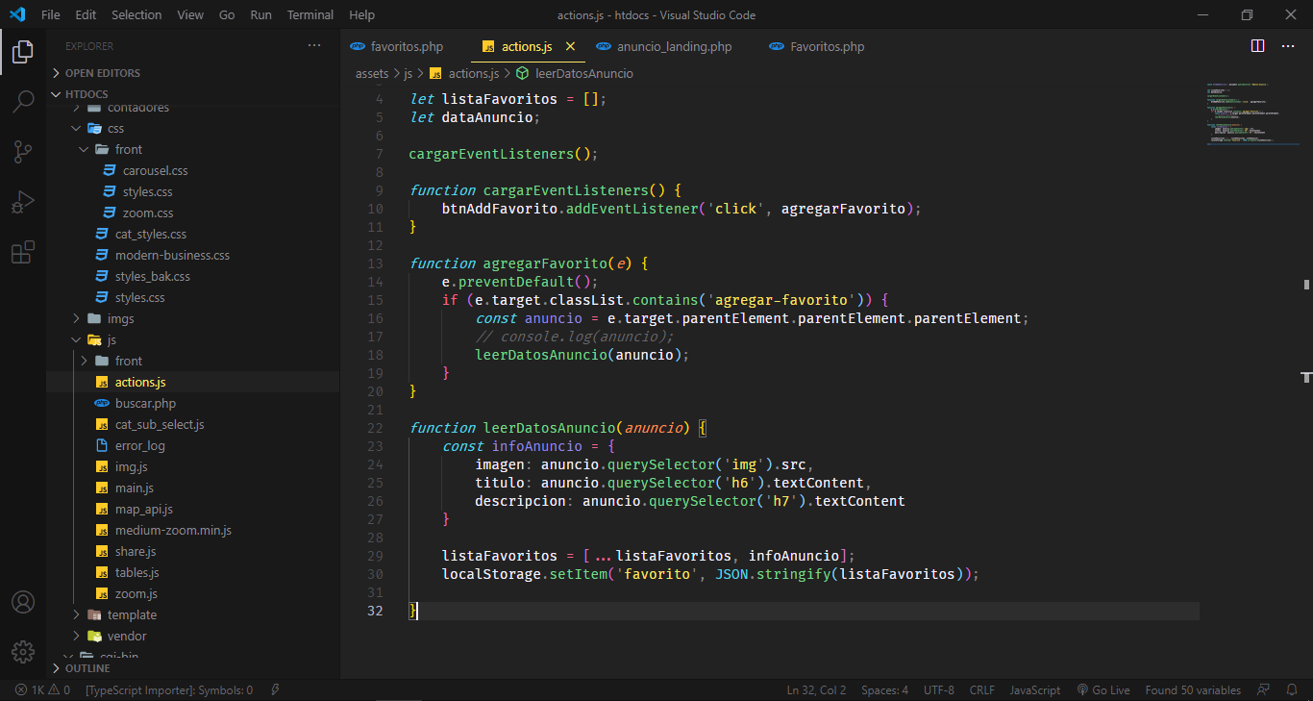This screenshot has width=1313, height=701.
Task: Open modern-business.css file in explorer
Action: click(x=172, y=255)
